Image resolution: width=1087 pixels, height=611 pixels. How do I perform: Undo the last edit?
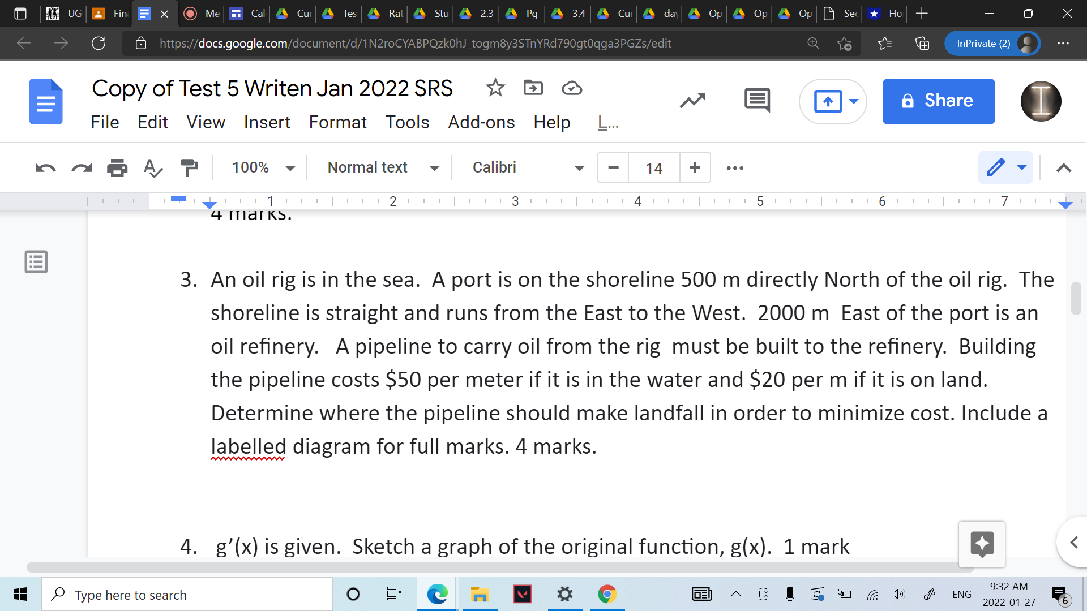click(45, 167)
